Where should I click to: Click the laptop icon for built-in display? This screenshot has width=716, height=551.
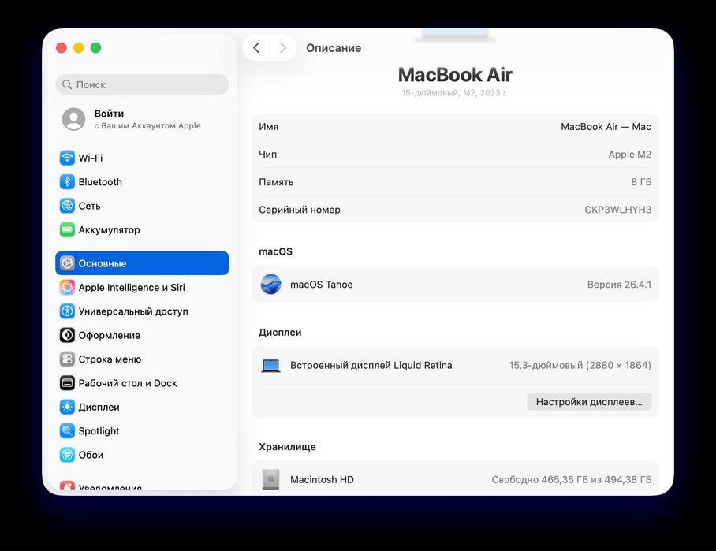pos(270,366)
